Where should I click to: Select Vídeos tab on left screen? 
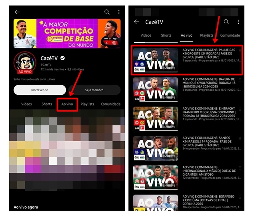click(x=26, y=104)
